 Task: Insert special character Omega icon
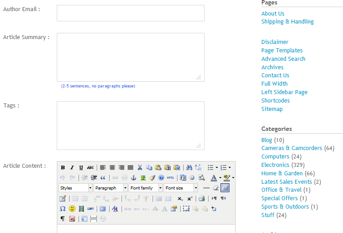(63, 209)
